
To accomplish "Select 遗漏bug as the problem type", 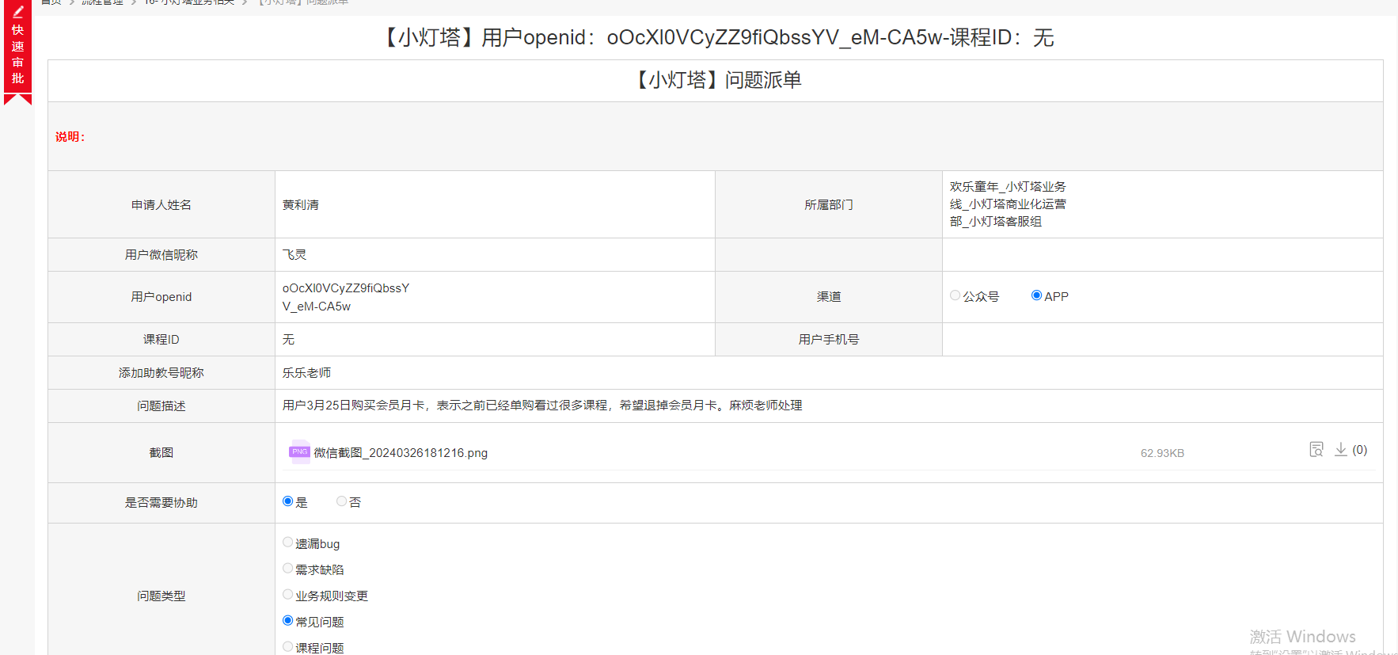I will pyautogui.click(x=288, y=543).
